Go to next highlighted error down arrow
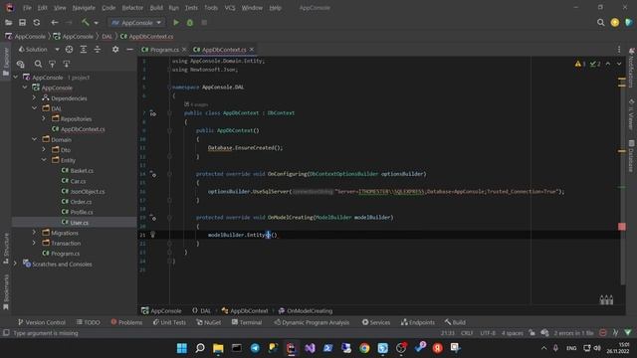The width and height of the screenshot is (637, 358). 619,64
